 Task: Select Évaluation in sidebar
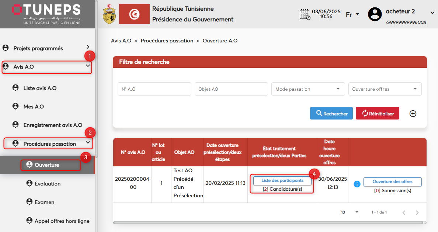point(48,184)
